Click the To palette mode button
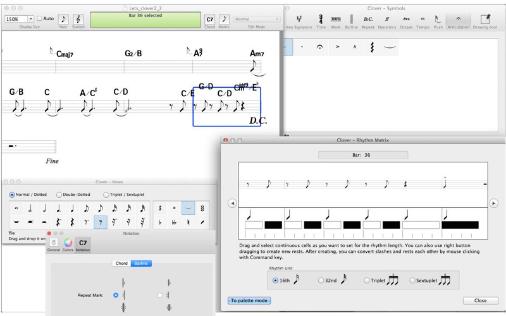Screen dimensions: 506x316 pyautogui.click(x=249, y=301)
